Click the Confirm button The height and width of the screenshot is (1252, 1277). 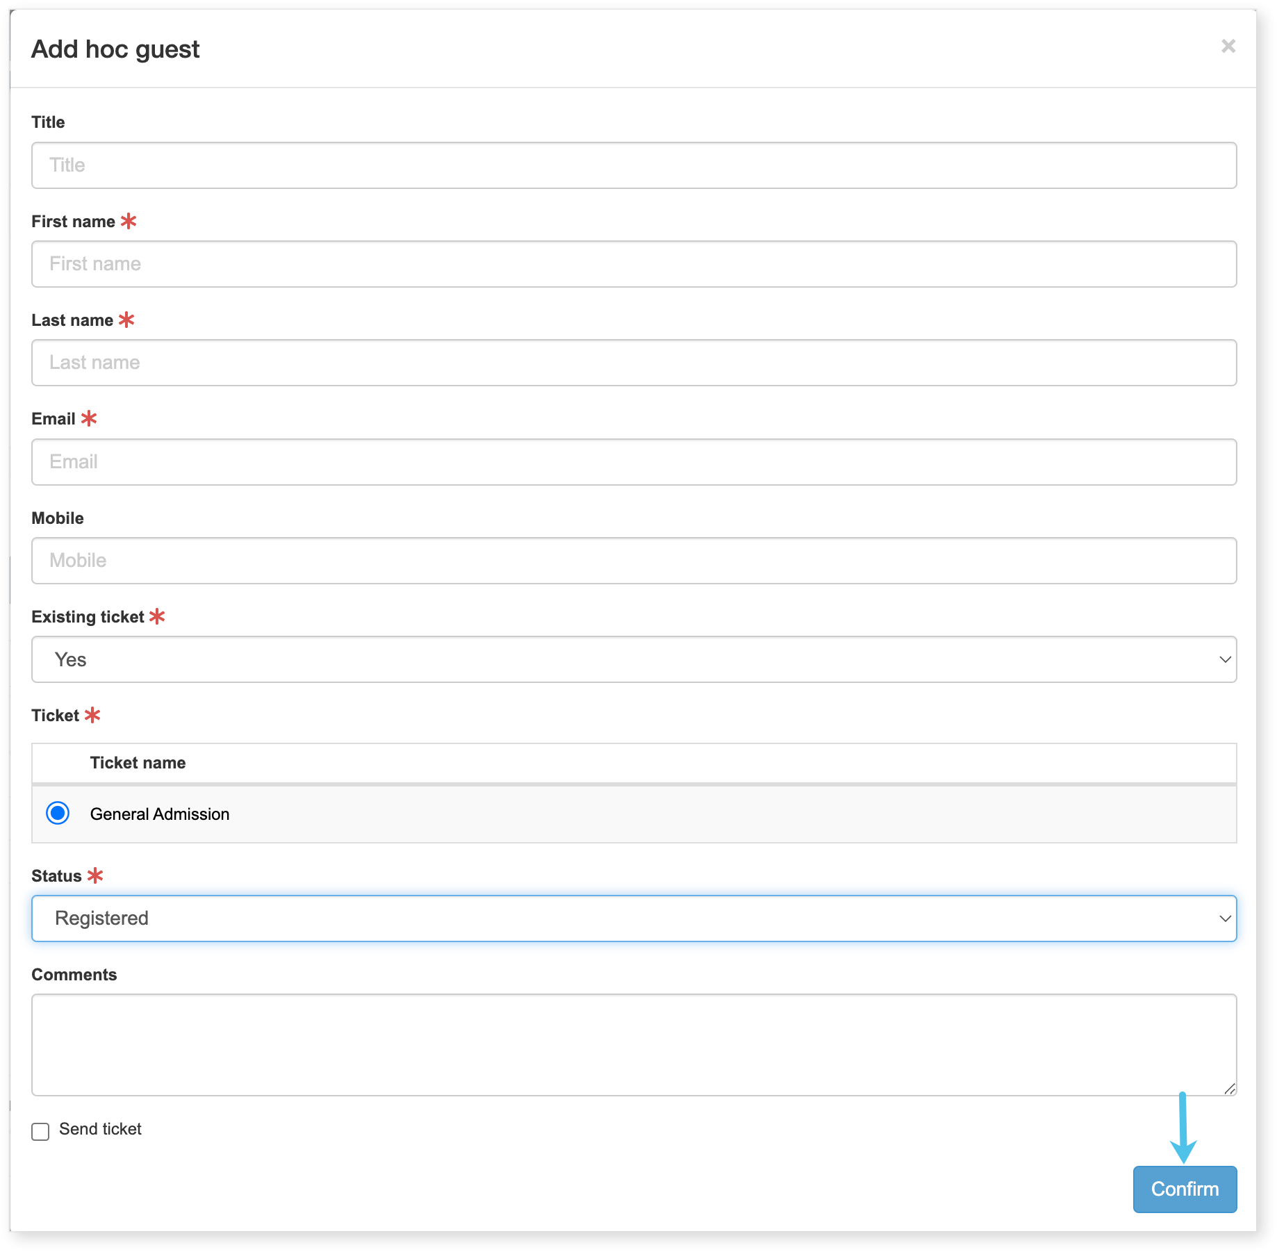(1185, 1189)
